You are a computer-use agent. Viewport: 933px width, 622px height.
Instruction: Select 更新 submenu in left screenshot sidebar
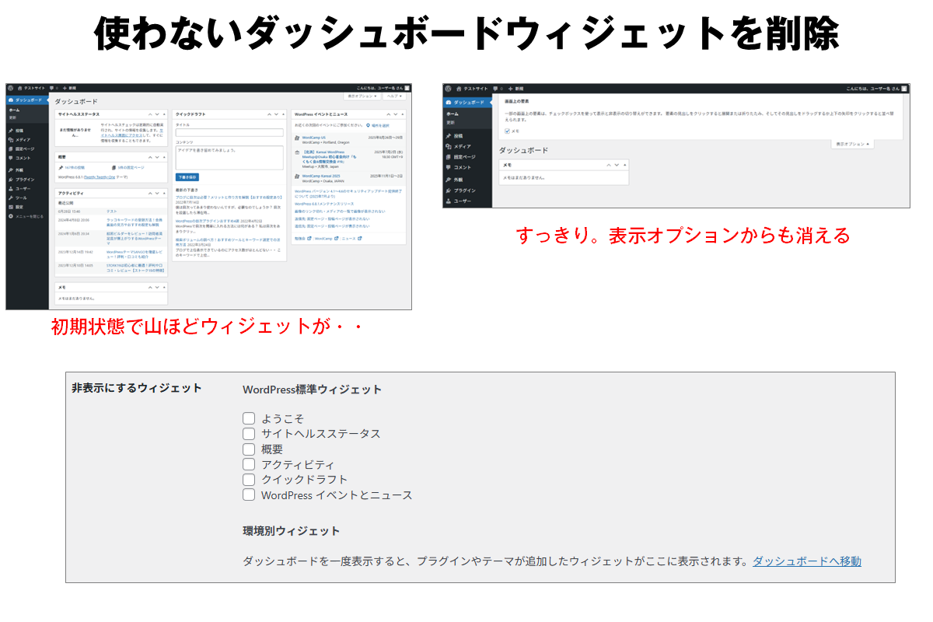tap(12, 117)
